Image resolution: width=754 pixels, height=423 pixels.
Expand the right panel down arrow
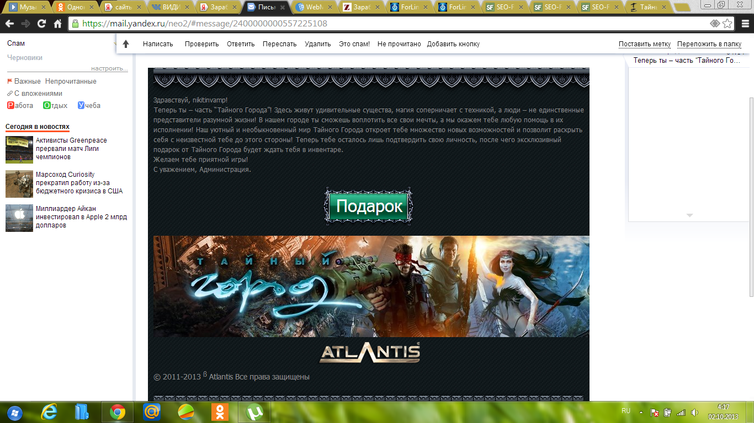click(689, 215)
